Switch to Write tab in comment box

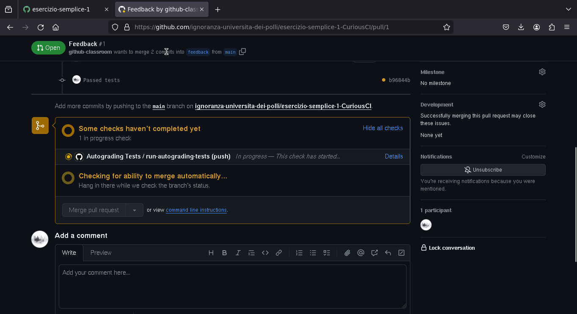tap(69, 253)
